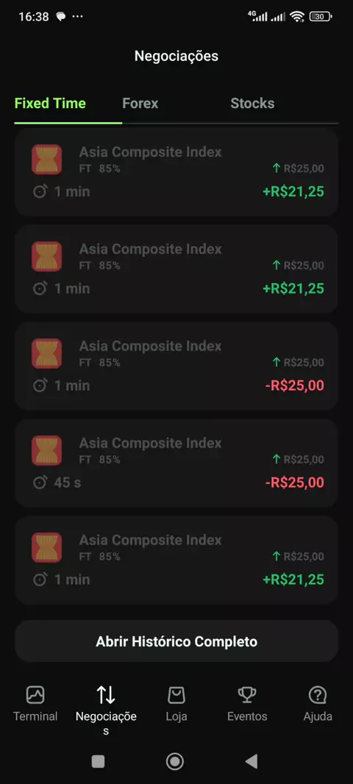Tap the timer icon on the 45 s trade
This screenshot has width=353, height=784.
(x=40, y=482)
